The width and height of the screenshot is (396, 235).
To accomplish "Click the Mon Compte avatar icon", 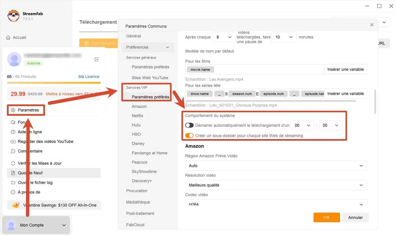I will pyautogui.click(x=11, y=225).
